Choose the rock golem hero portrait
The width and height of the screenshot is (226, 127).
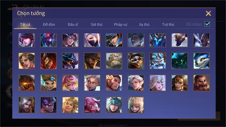click(x=114, y=61)
